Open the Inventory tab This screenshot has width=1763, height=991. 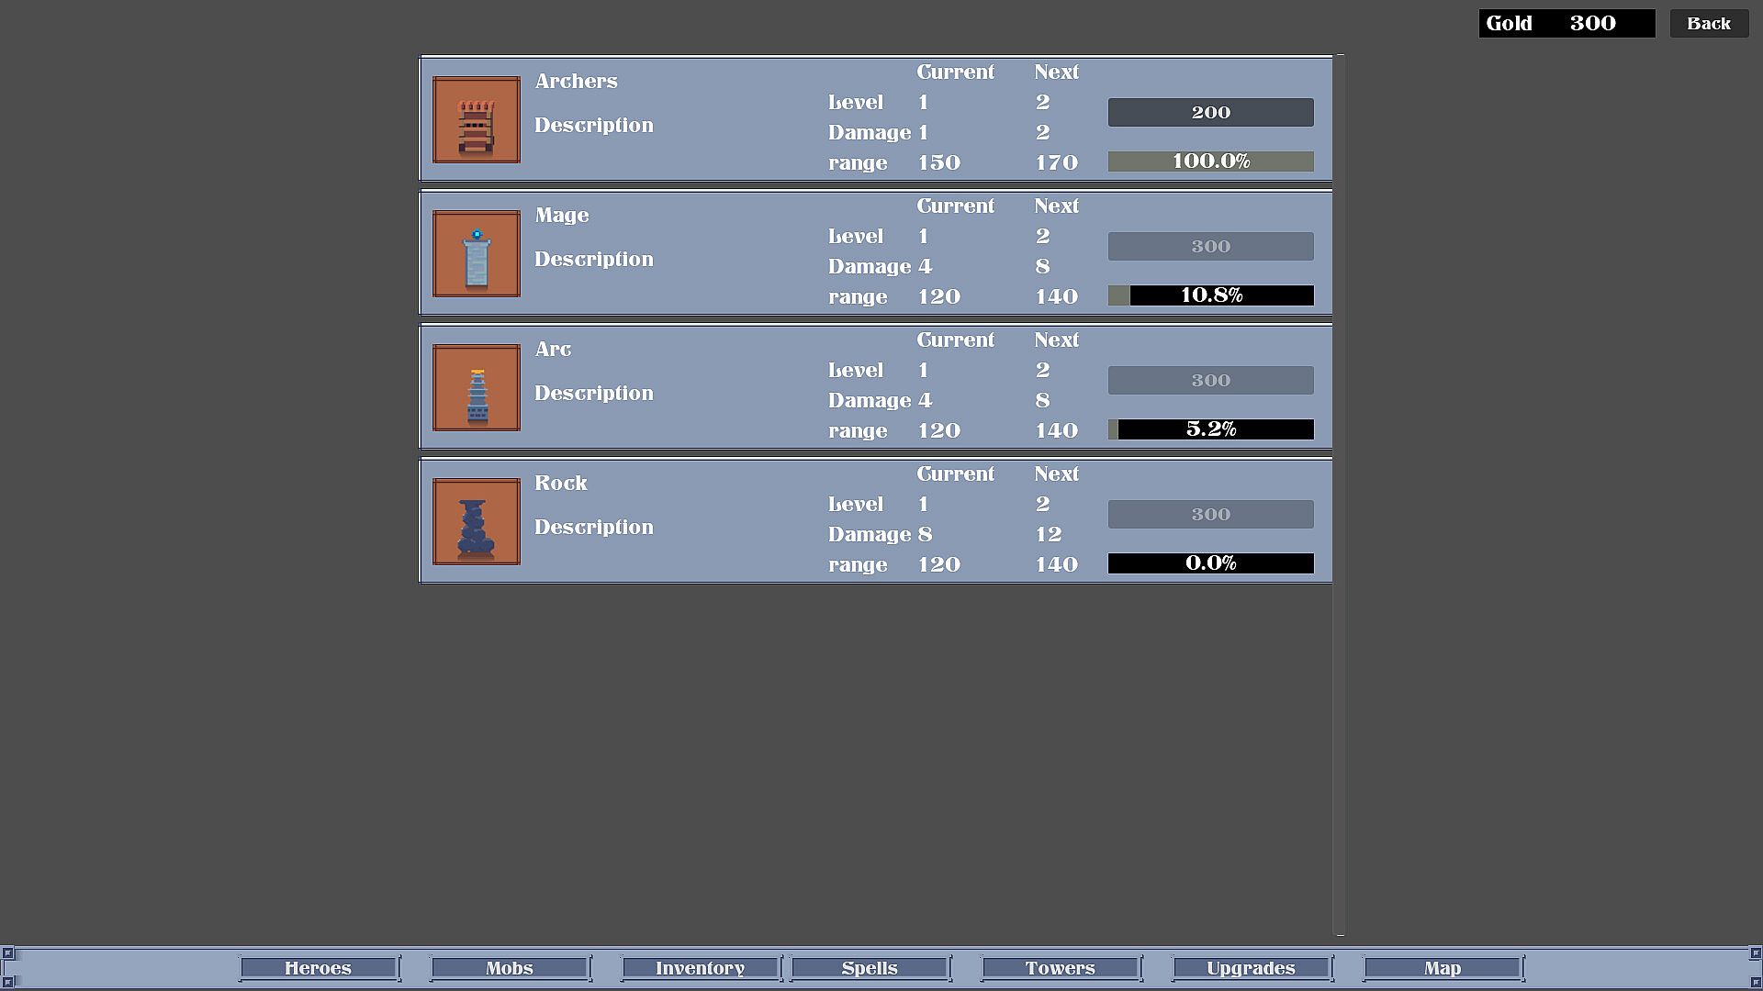pyautogui.click(x=700, y=968)
